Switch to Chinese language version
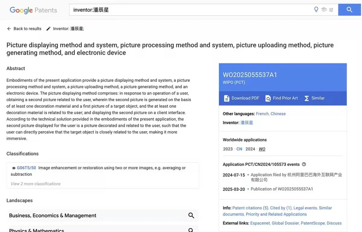This screenshot has width=362, height=232. [x=278, y=114]
